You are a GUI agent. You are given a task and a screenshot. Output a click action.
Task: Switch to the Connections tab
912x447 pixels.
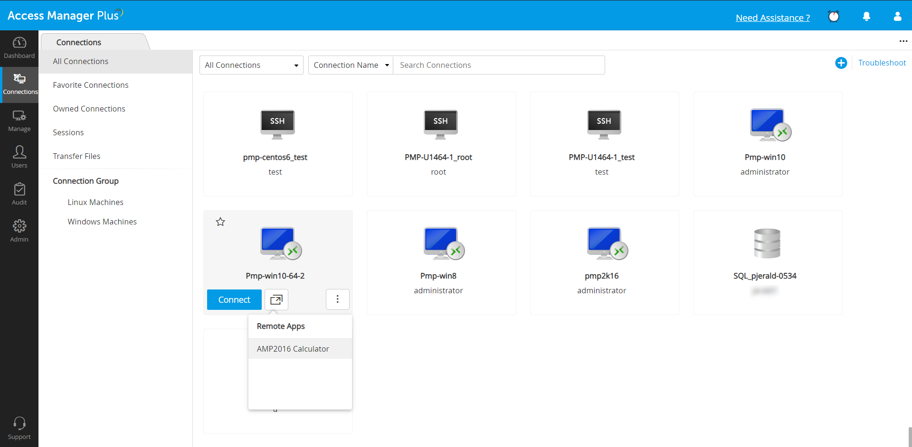(x=78, y=42)
